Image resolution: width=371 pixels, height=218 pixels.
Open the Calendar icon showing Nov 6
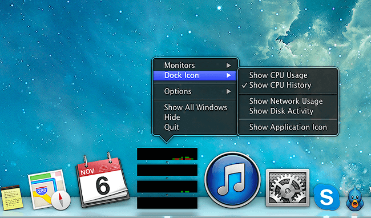(102, 180)
